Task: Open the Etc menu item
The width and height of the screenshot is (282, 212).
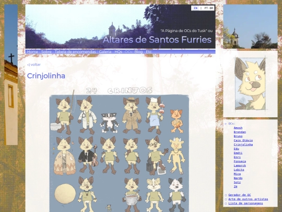Action: pos(148,52)
